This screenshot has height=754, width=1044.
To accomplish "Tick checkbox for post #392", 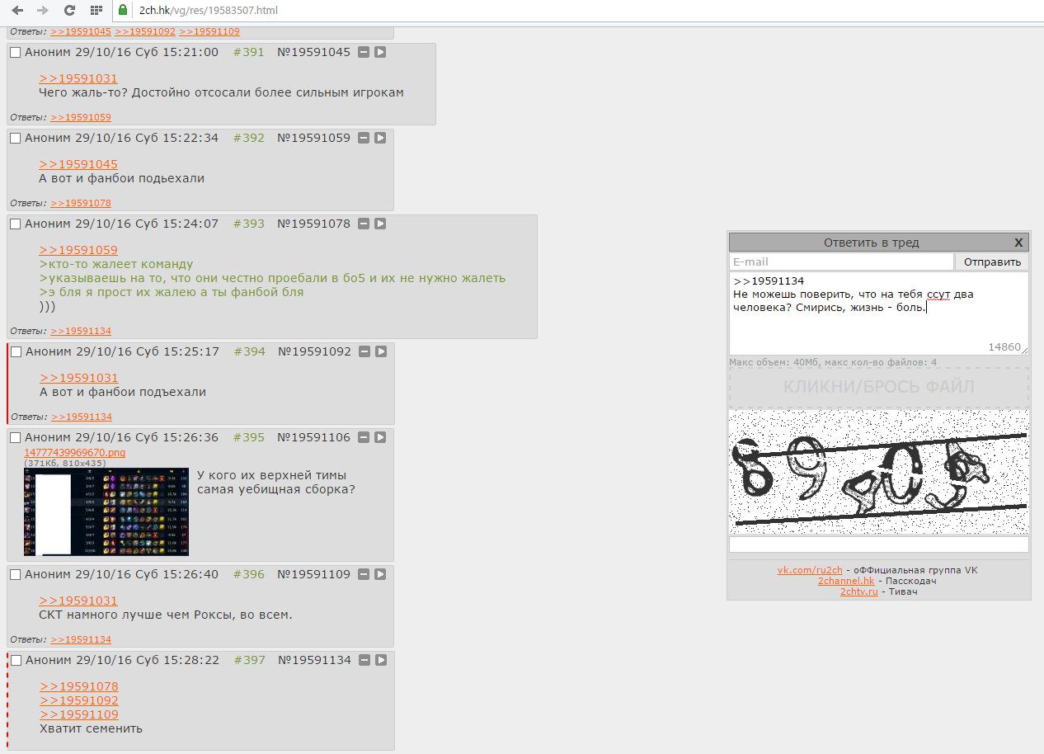I will (x=15, y=139).
